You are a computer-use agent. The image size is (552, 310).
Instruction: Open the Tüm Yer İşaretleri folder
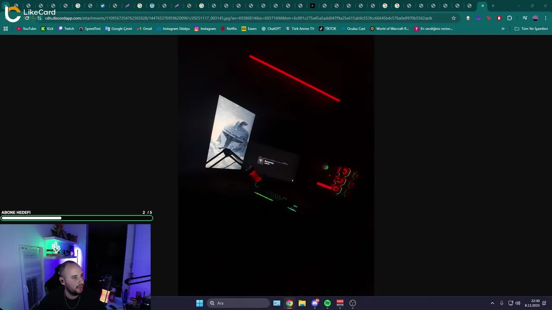(531, 29)
